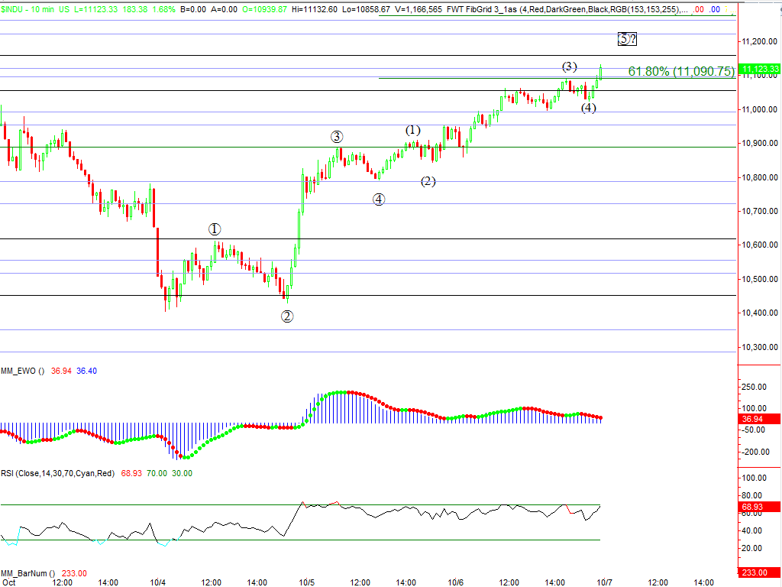Image resolution: width=782 pixels, height=587 pixels.
Task: Click the red 233.00 BarNum value tag
Action: point(752,573)
